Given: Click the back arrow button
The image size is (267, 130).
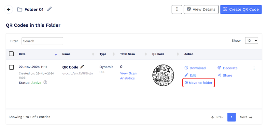Looking at the screenshot, I should point(9,9).
